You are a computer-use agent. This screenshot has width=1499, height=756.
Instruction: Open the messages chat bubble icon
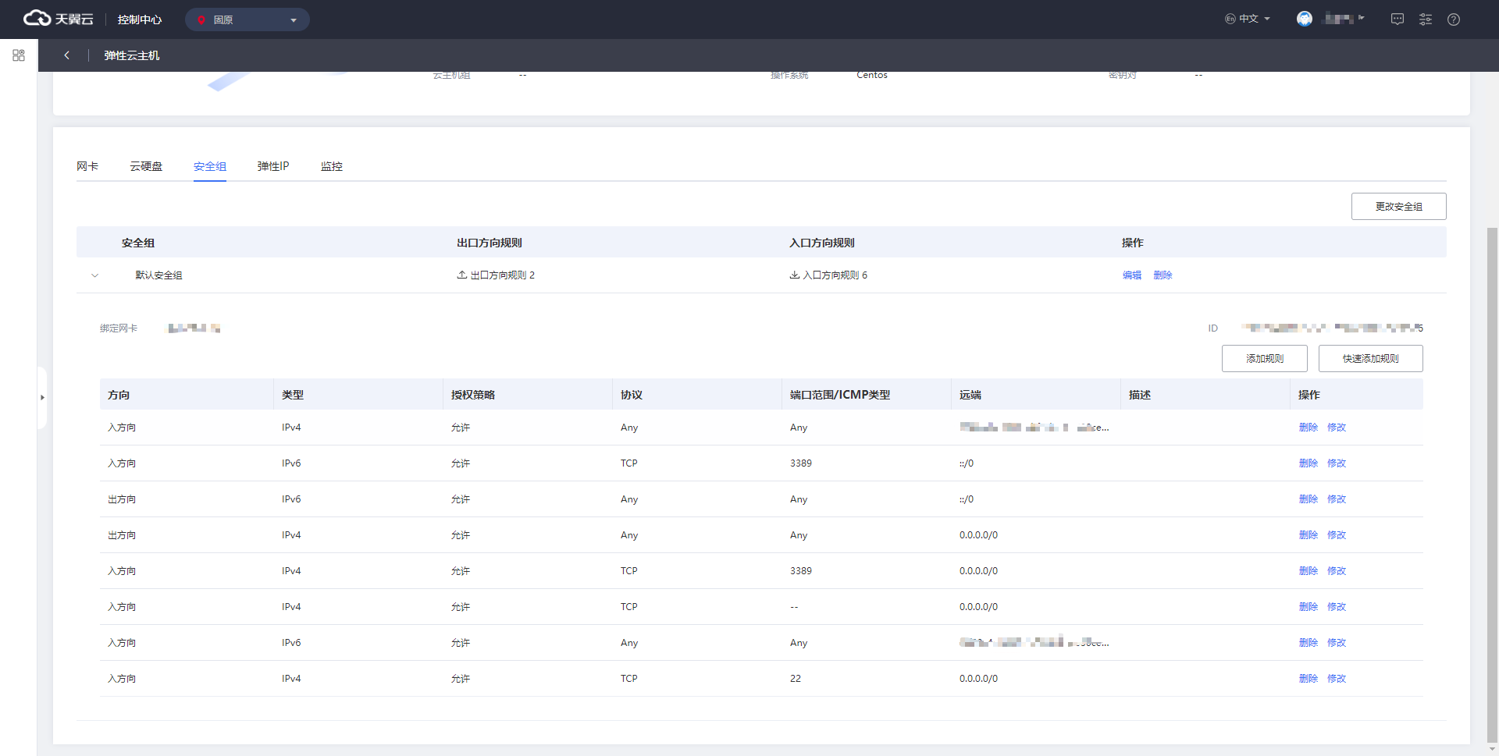[1397, 20]
